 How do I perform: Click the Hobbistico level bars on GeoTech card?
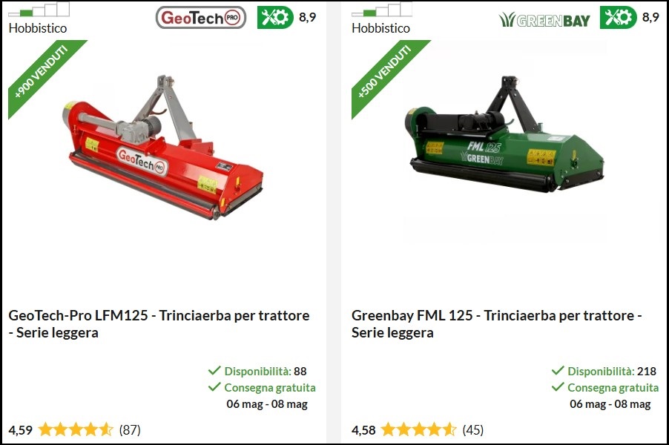click(39, 10)
